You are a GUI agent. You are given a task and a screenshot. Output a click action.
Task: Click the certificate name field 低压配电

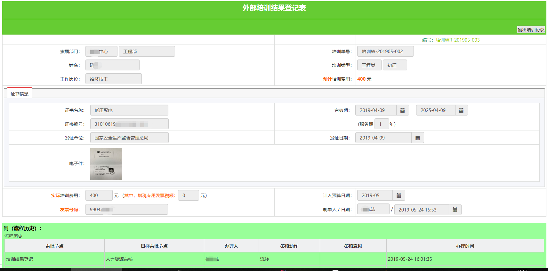point(129,110)
